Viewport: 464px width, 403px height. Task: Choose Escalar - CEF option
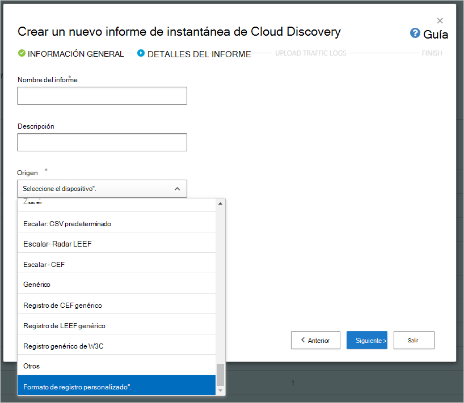(x=117, y=264)
